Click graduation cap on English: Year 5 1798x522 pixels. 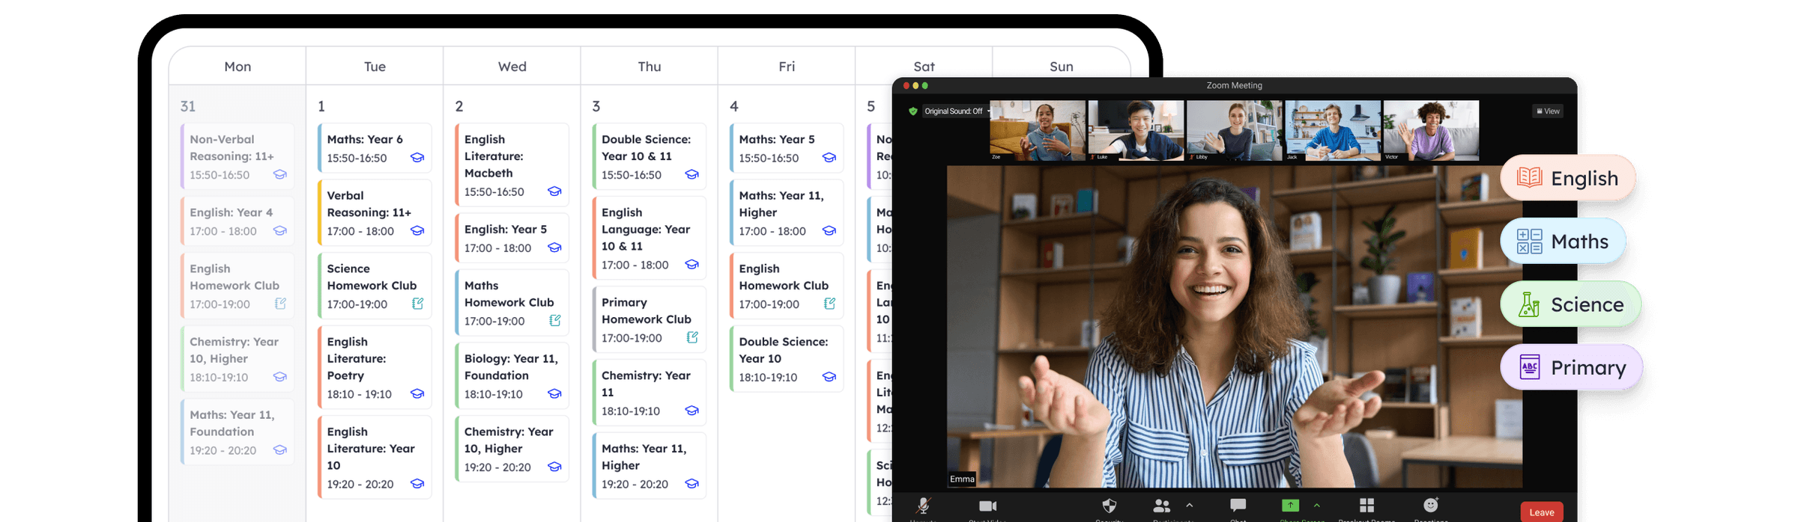pos(554,248)
